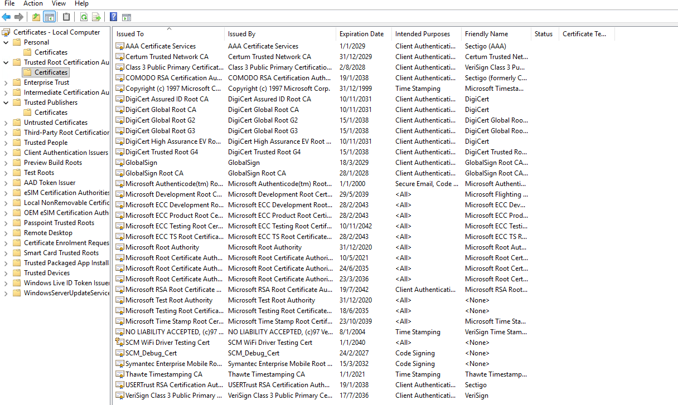Expand the Enterprise Trust node
This screenshot has height=405, width=678.
(x=6, y=82)
